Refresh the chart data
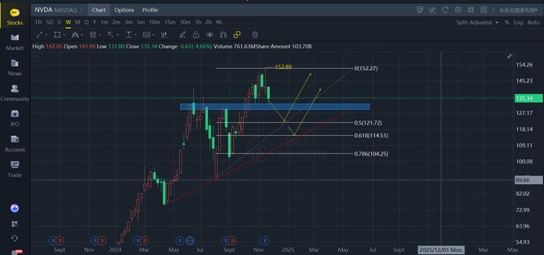Screen dimensions: 544x255 (445, 9)
